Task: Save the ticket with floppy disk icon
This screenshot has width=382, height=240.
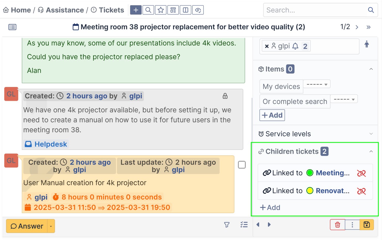Action: (367, 225)
